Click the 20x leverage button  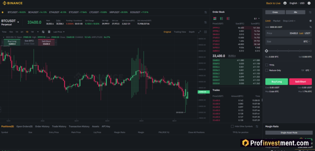coord(296,12)
